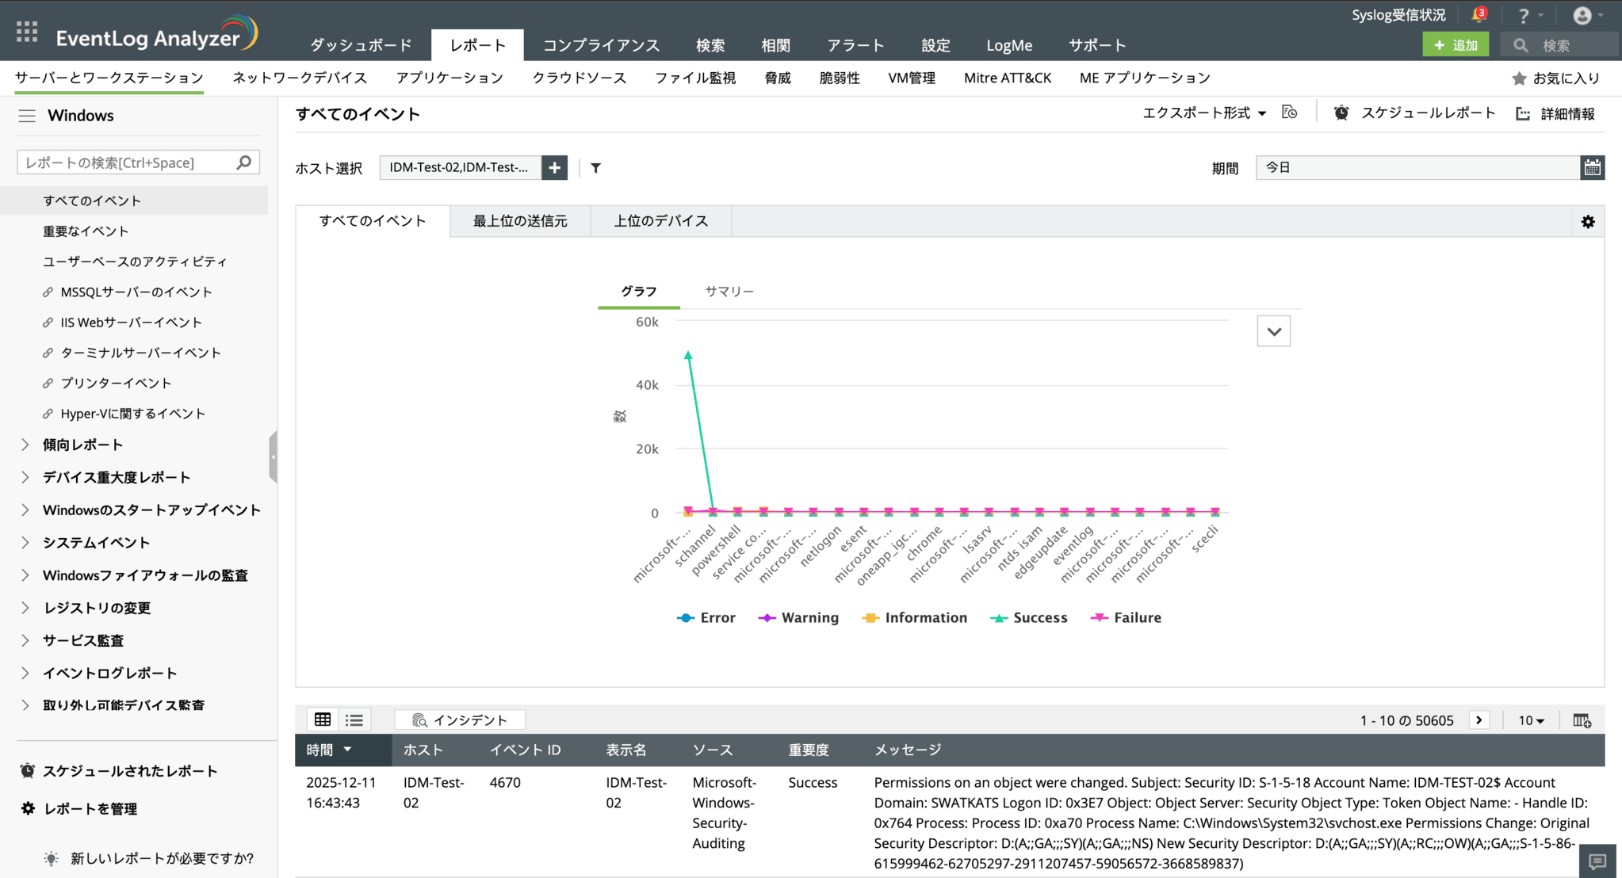Open export history icon beside export format

(1290, 113)
